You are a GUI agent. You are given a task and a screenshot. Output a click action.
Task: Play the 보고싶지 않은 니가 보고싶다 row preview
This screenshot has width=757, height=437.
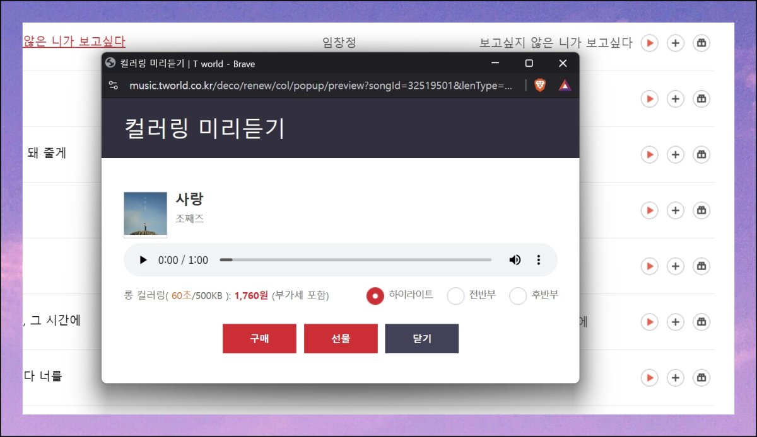coord(649,43)
